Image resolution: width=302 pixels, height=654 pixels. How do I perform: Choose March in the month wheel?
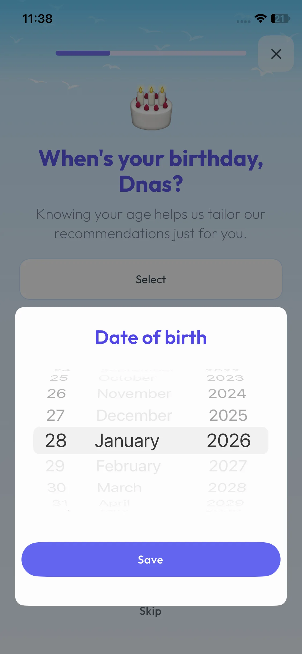119,488
